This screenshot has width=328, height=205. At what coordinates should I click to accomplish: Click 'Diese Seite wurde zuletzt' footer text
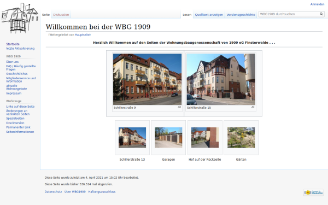(x=92, y=178)
